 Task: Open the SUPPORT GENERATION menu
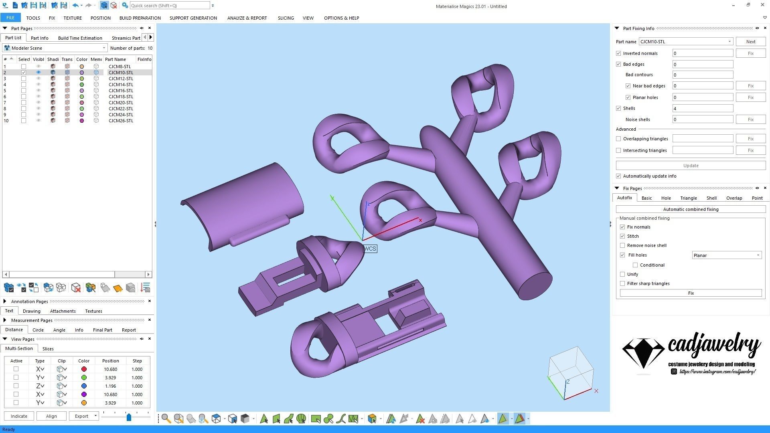click(x=193, y=18)
